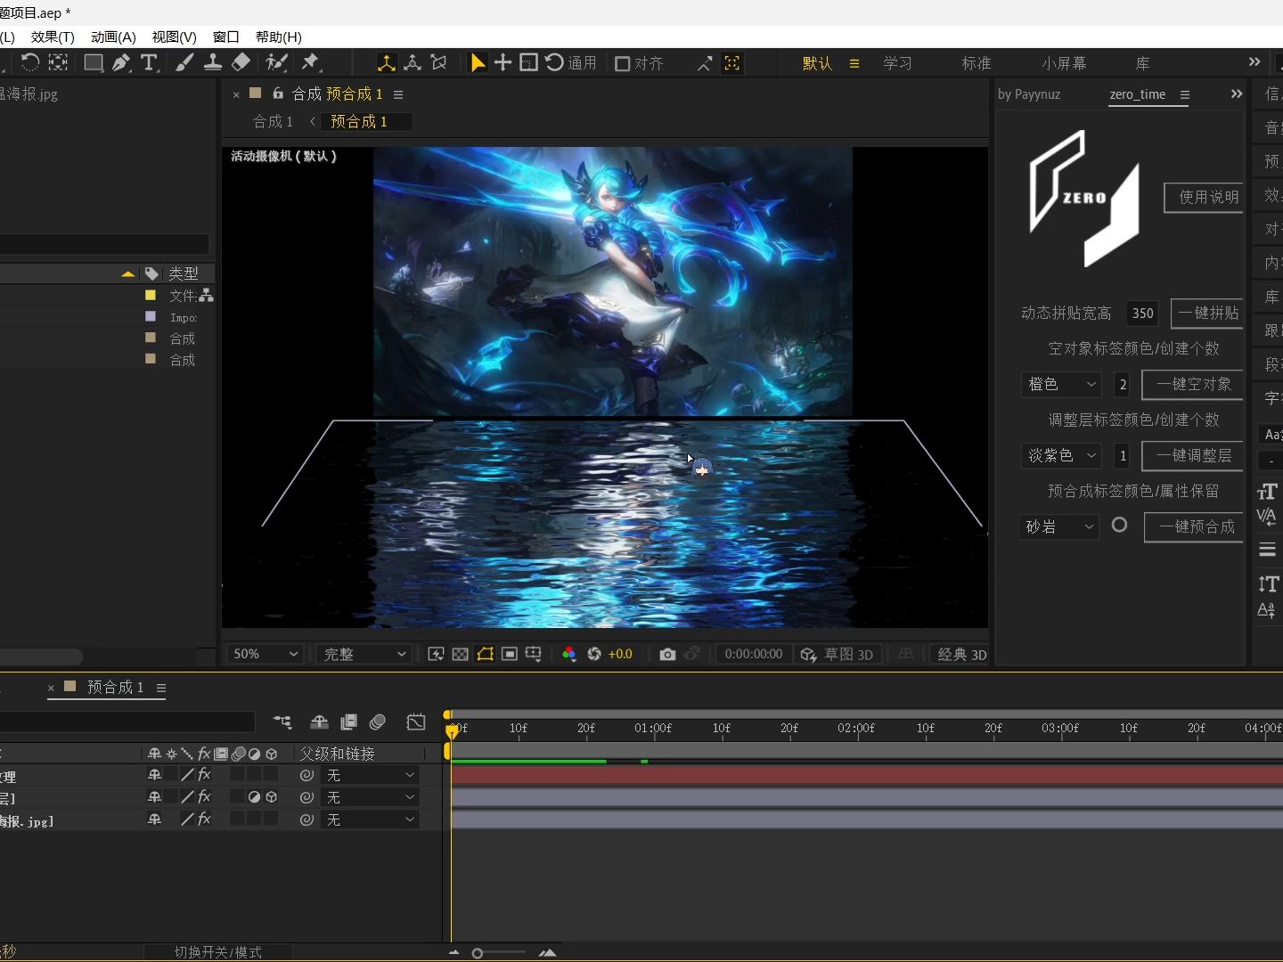Image resolution: width=1283 pixels, height=962 pixels.
Task: Switch to the zero_time panel tab
Action: point(1138,94)
